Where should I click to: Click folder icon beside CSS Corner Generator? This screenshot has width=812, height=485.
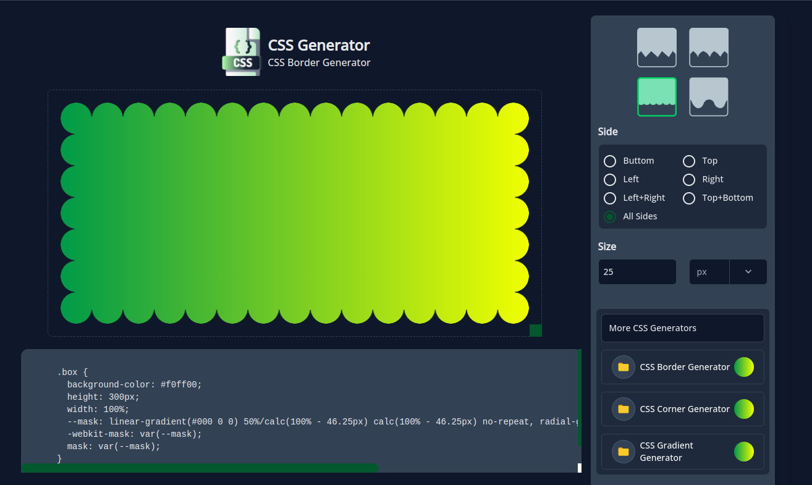pyautogui.click(x=624, y=409)
